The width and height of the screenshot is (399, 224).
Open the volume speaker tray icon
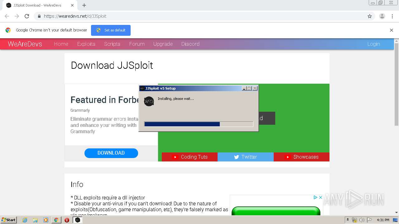point(362,220)
